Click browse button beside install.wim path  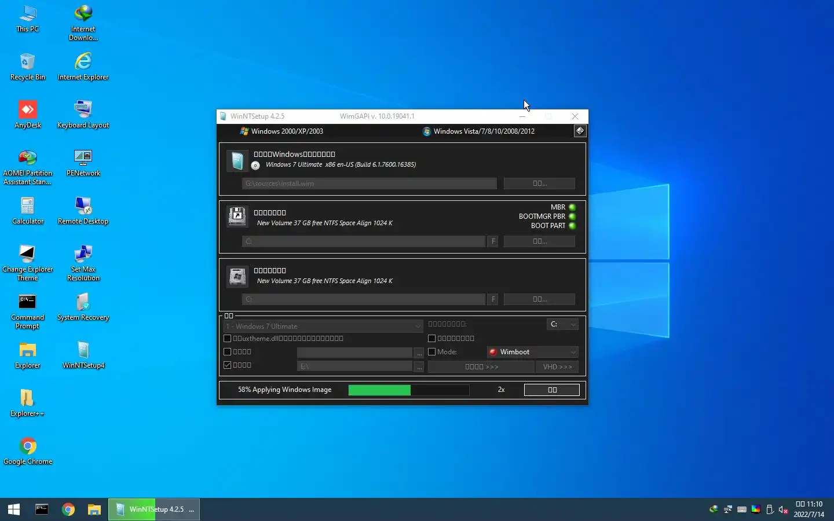(539, 184)
